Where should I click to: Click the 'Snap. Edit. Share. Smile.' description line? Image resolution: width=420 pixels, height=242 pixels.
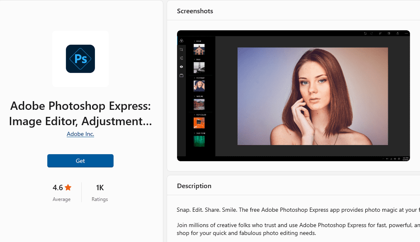click(x=298, y=210)
